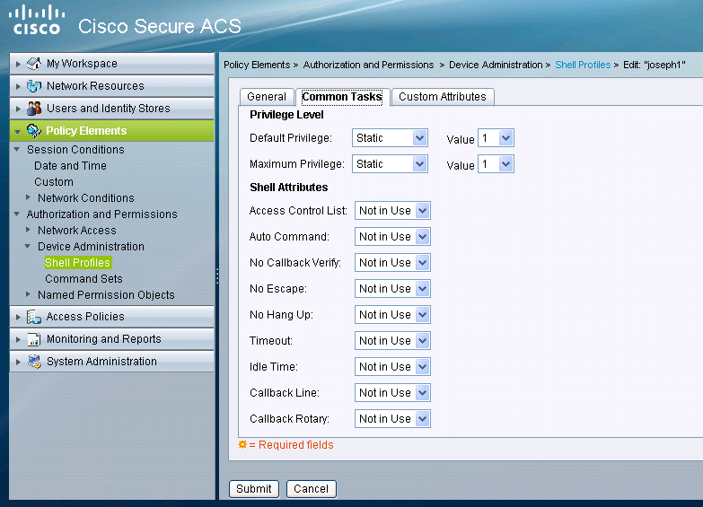This screenshot has height=507, width=703.
Task: Expand the Network Conditions tree node
Action: 29,198
